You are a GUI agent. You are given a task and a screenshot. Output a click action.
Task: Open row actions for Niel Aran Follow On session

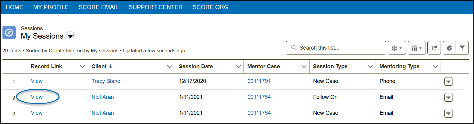point(448,97)
